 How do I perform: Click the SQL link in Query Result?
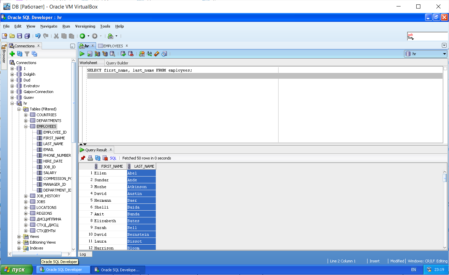[113, 158]
